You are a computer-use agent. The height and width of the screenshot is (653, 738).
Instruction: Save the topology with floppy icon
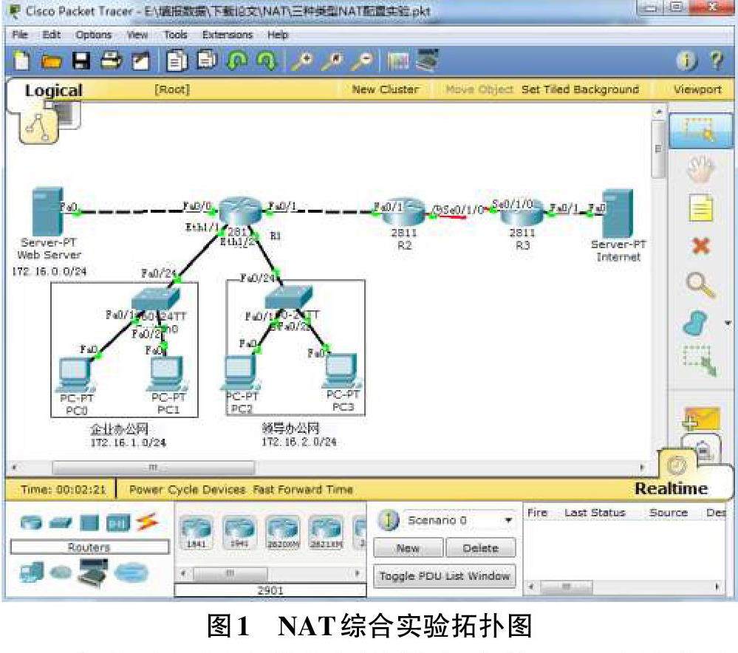tap(81, 61)
